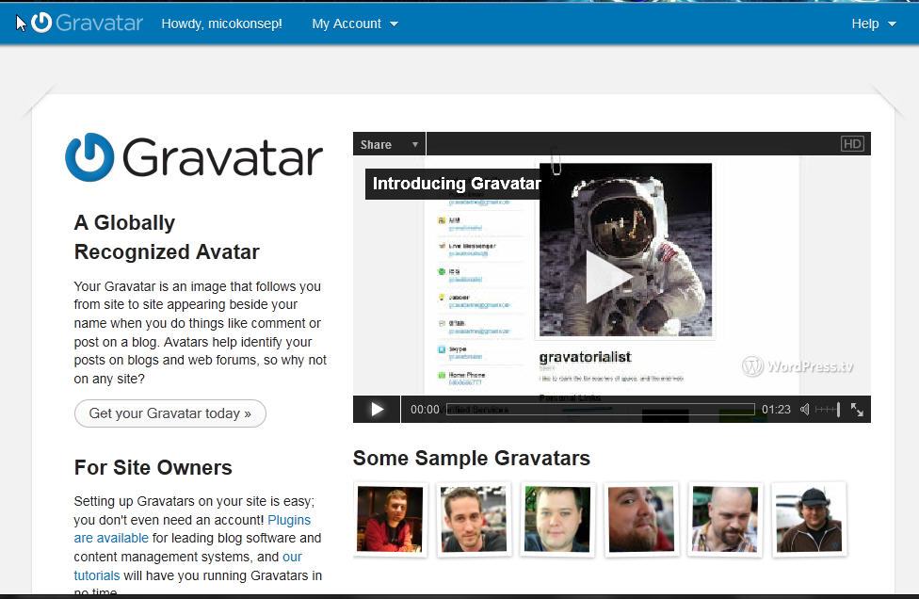Expand the Help dropdown menu
This screenshot has height=599, width=919.
[873, 24]
